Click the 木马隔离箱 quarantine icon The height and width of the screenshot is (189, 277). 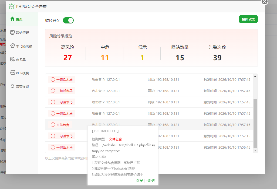point(12,46)
